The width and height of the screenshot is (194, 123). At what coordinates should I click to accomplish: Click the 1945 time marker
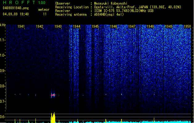[x=95, y=26]
